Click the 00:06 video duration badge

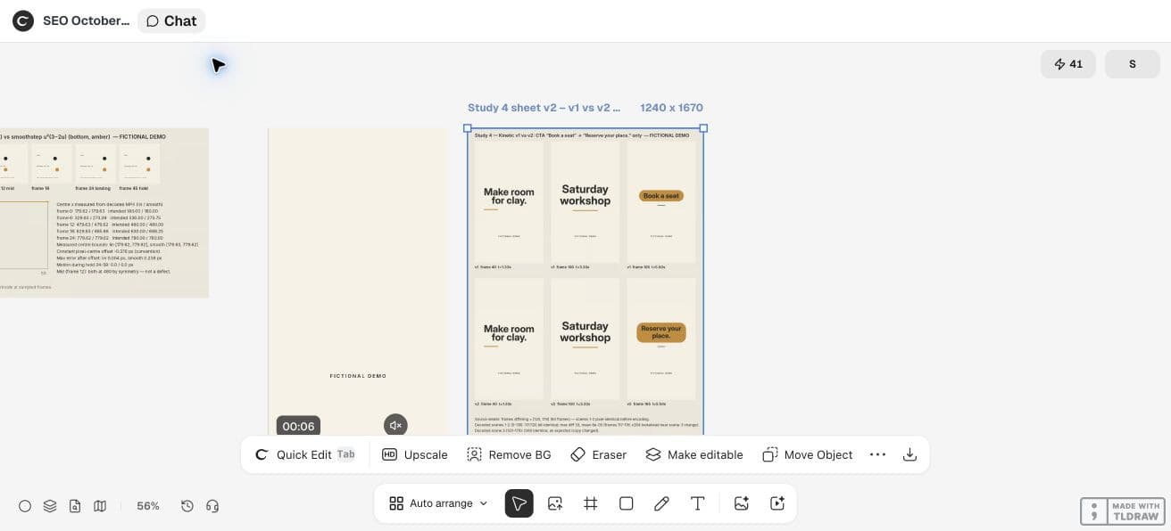tap(298, 426)
